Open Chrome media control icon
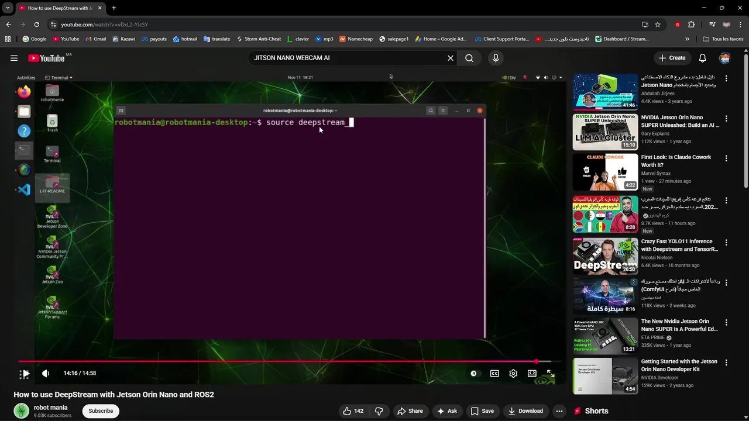The width and height of the screenshot is (749, 421). pos(712,25)
